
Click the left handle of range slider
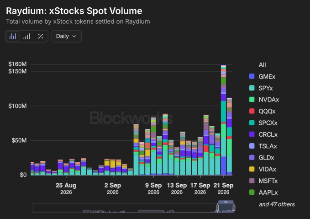[x=218, y=208]
